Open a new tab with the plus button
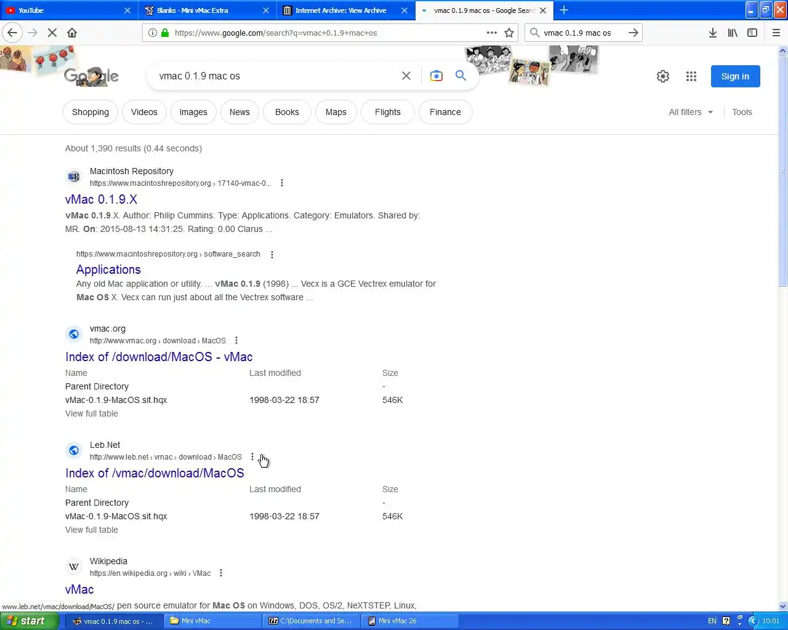The width and height of the screenshot is (788, 630). click(x=564, y=10)
